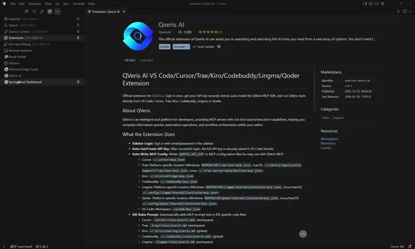Open Source Control from the views list
Viewport: 415px width, 249px height.
coord(43,32)
